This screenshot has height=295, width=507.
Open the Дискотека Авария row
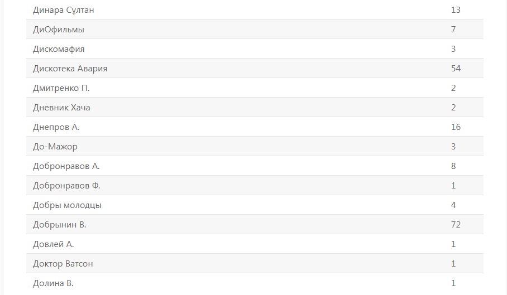click(x=70, y=69)
